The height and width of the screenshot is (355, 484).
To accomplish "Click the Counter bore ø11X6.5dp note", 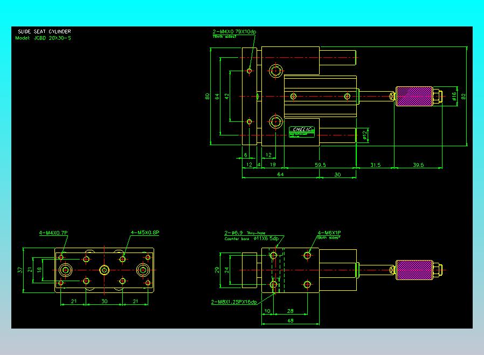I will [x=252, y=238].
